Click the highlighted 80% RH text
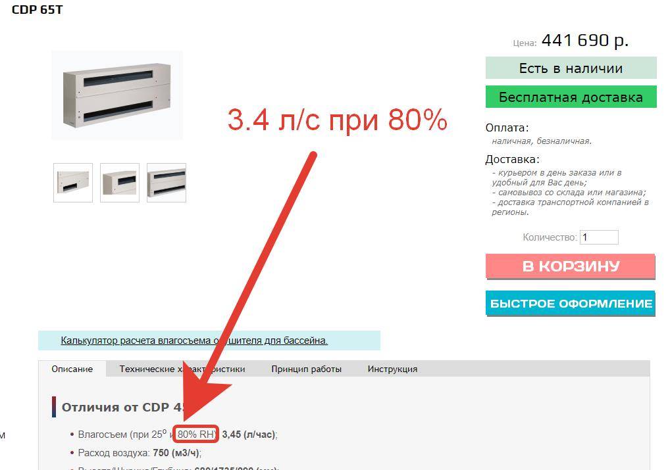The width and height of the screenshot is (670, 470). (x=196, y=434)
